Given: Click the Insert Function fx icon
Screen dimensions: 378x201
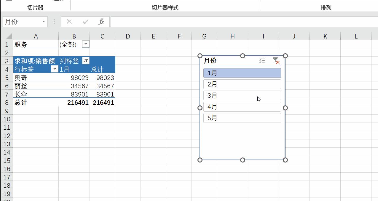Looking at the screenshot, I should click(101, 21).
